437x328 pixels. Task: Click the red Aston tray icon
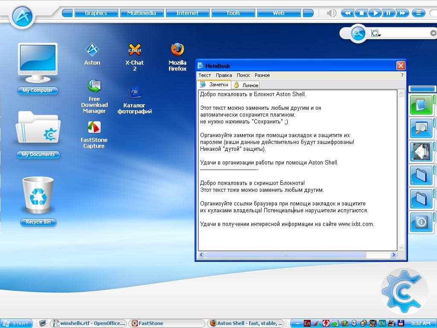coord(317,323)
